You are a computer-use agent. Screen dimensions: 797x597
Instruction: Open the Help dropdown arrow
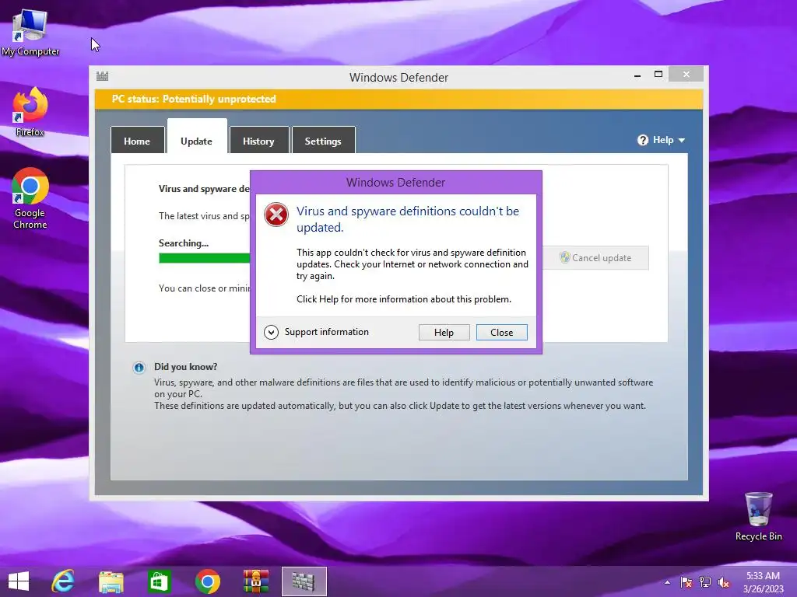pyautogui.click(x=682, y=140)
